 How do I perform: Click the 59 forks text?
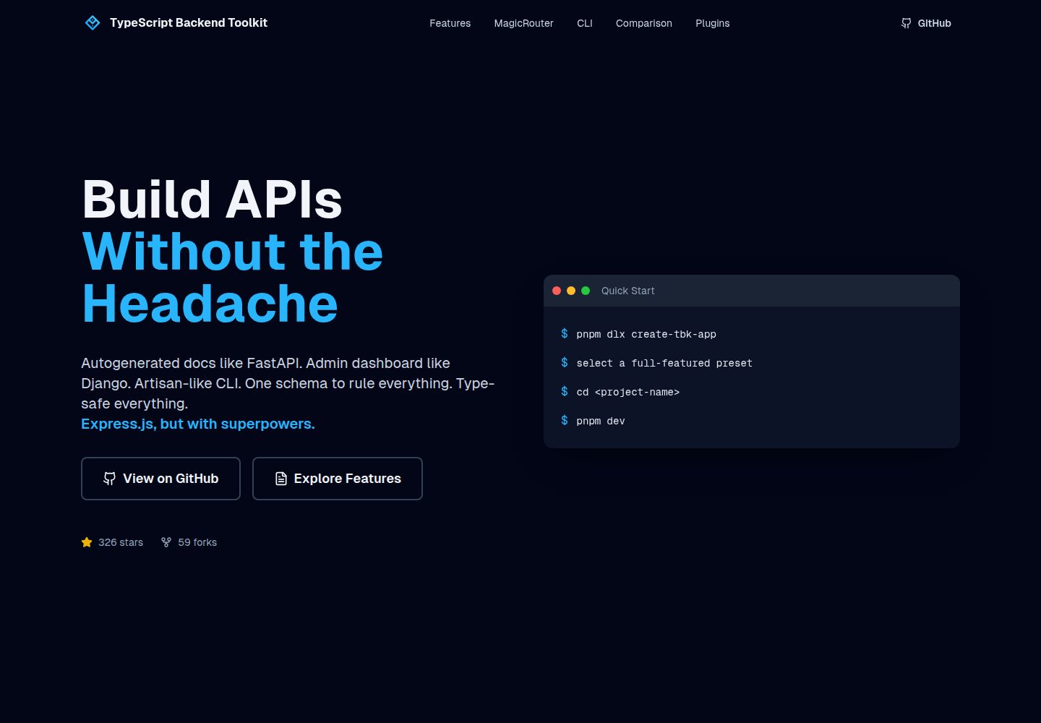(x=197, y=542)
